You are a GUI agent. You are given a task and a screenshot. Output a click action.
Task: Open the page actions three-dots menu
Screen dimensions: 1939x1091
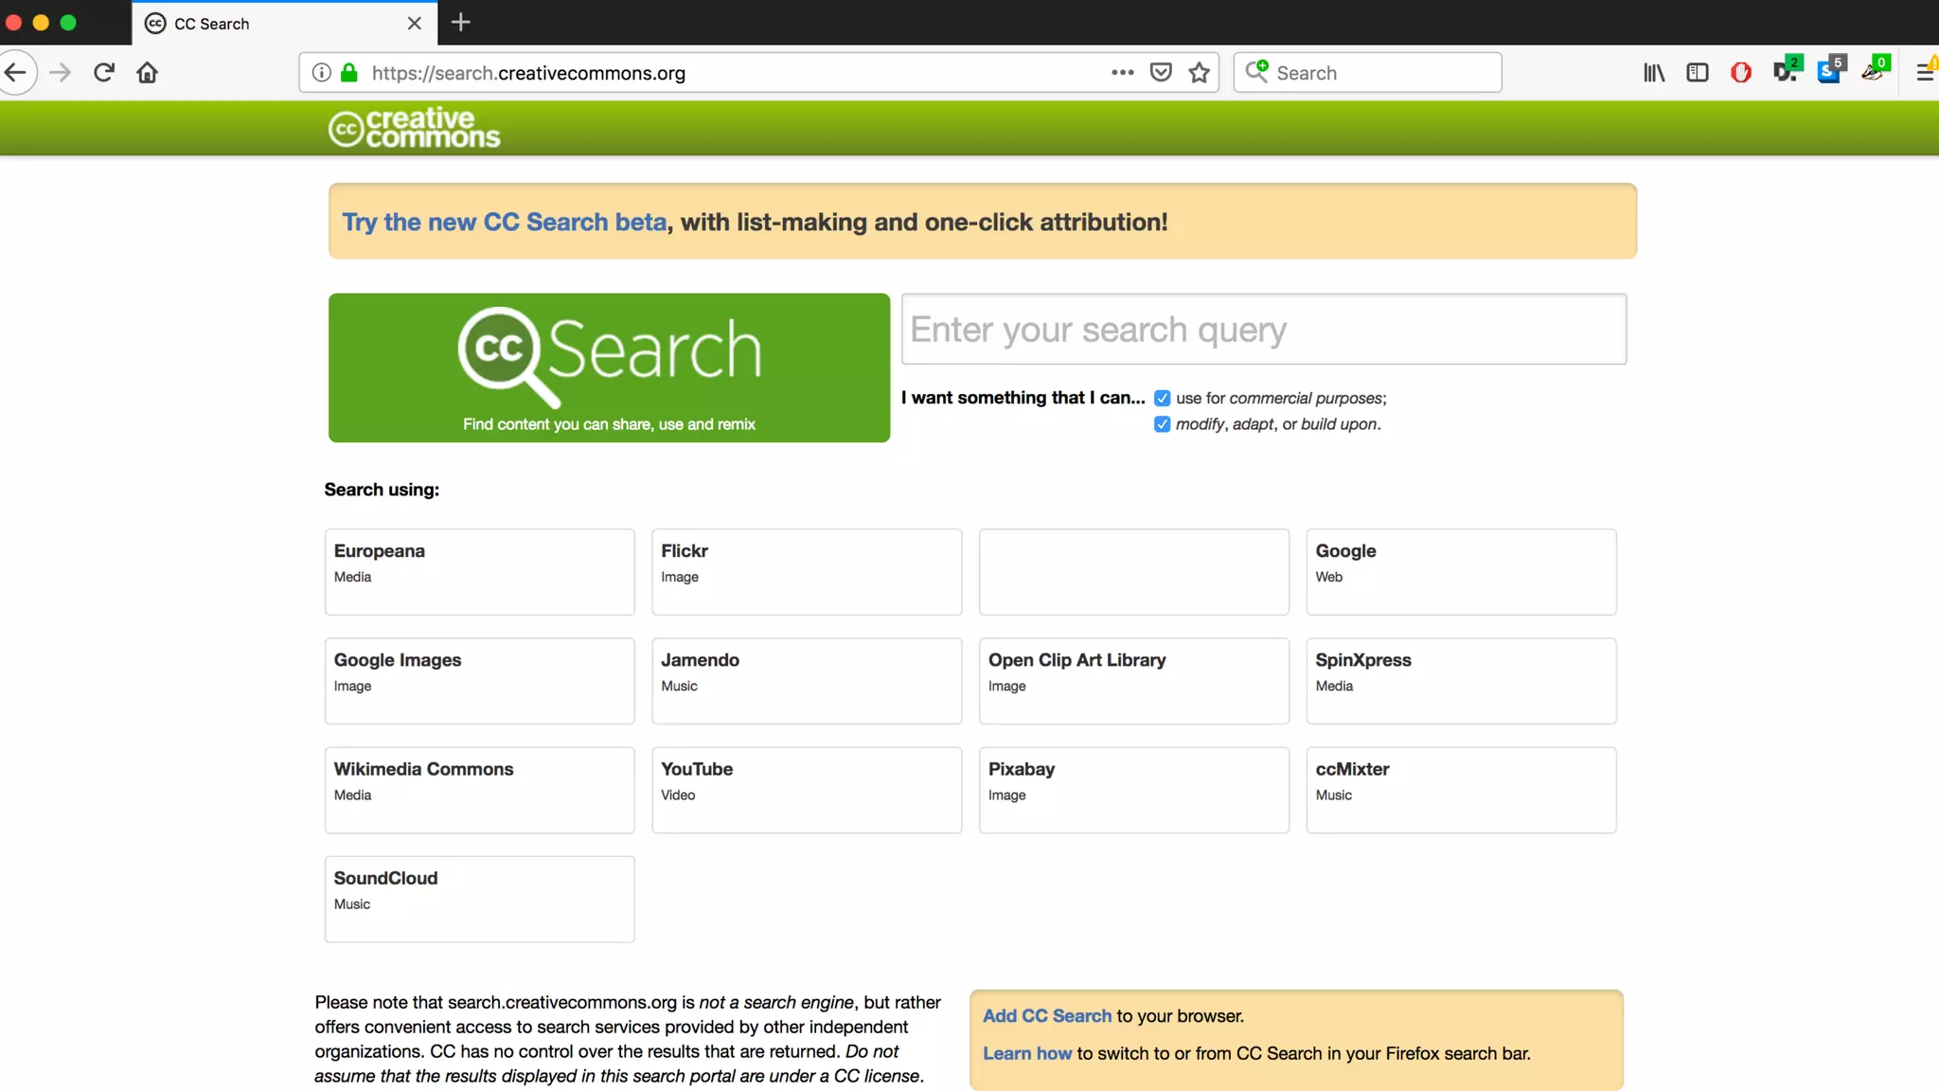coord(1122,73)
